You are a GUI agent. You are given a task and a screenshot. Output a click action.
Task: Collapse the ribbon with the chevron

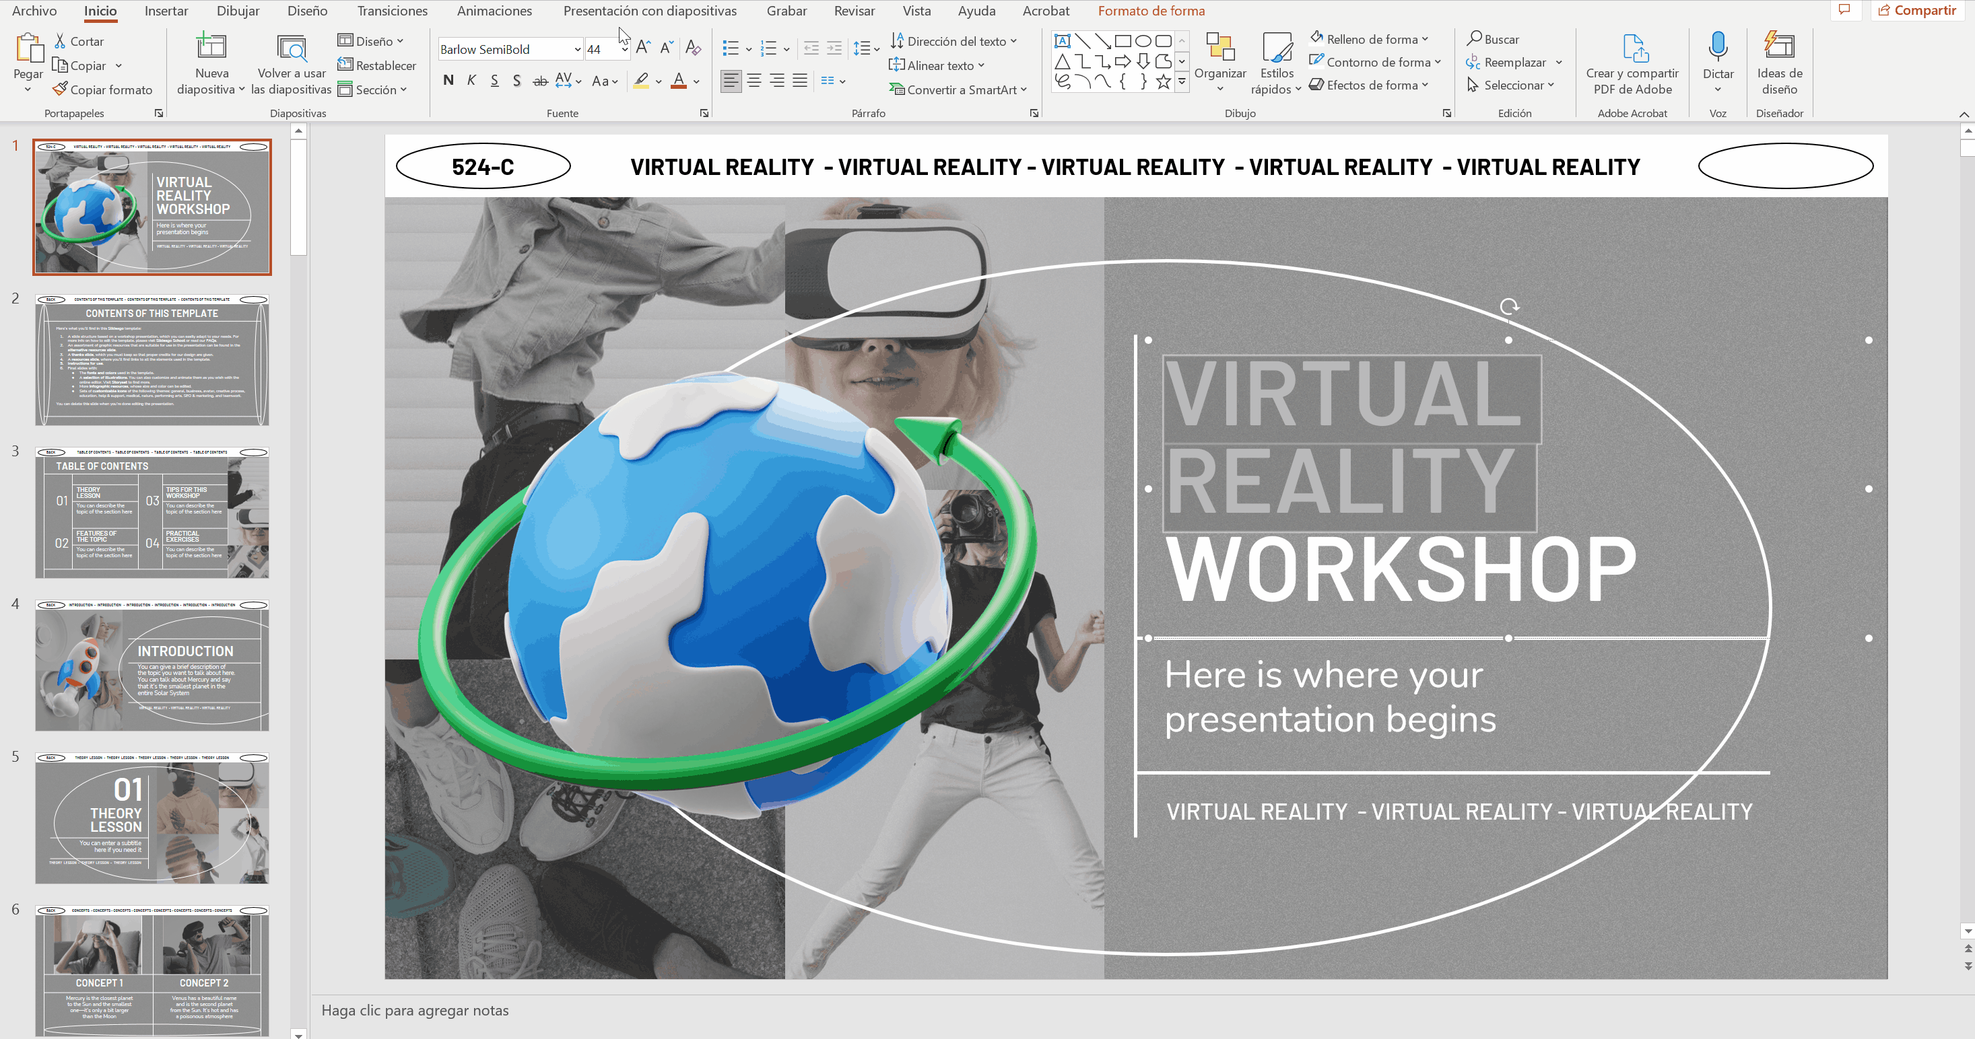pos(1964,114)
